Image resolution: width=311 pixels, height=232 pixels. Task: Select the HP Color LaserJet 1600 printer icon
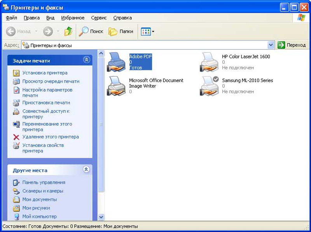(209, 62)
